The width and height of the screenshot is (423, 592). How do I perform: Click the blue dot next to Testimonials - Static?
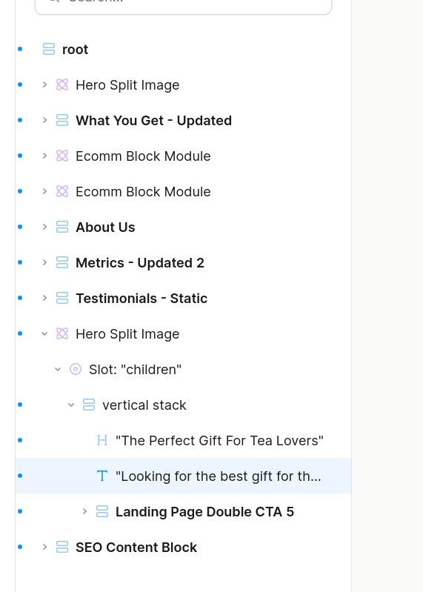coord(21,298)
